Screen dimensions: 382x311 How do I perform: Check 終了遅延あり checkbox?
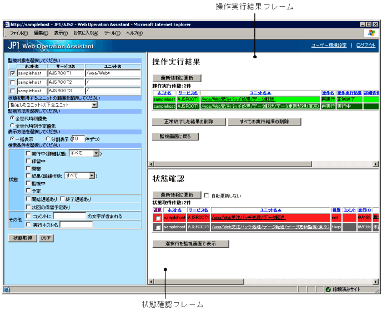pyautogui.click(x=62, y=199)
